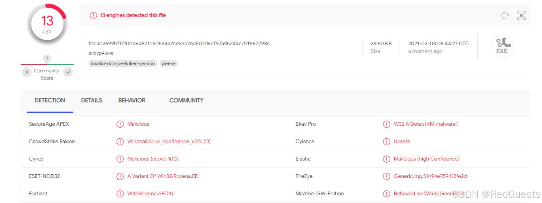Image resolution: width=542 pixels, height=203 pixels.
Task: Click the Bkav Pro engine name
Action: pyautogui.click(x=305, y=124)
